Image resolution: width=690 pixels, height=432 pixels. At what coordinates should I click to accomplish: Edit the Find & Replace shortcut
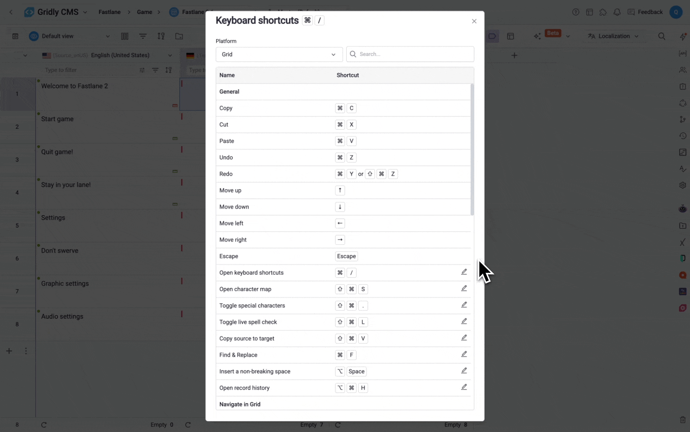pos(464,354)
